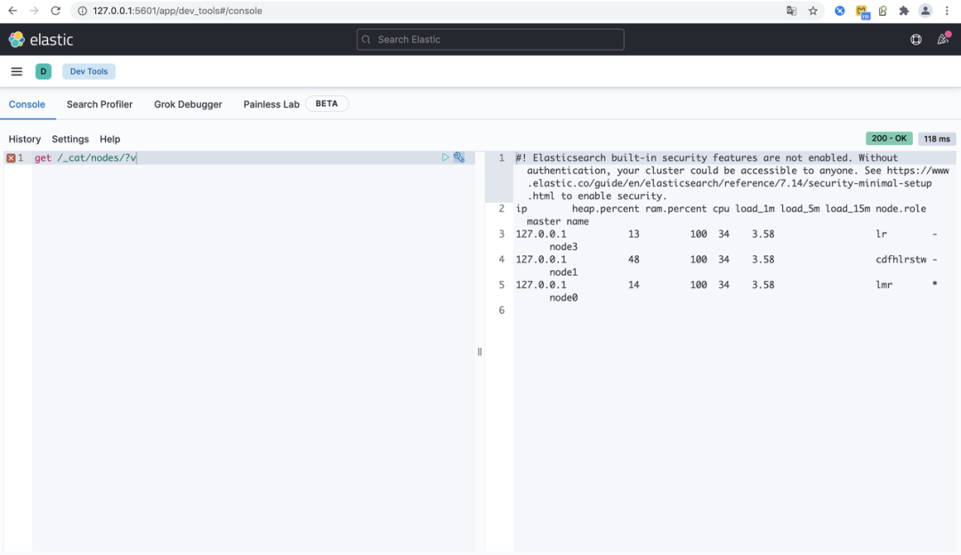Image resolution: width=961 pixels, height=555 pixels.
Task: Run the request with play icon
Action: point(446,157)
